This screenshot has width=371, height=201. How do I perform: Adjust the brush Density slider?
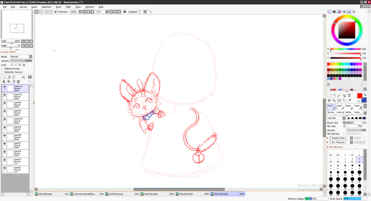point(356,130)
